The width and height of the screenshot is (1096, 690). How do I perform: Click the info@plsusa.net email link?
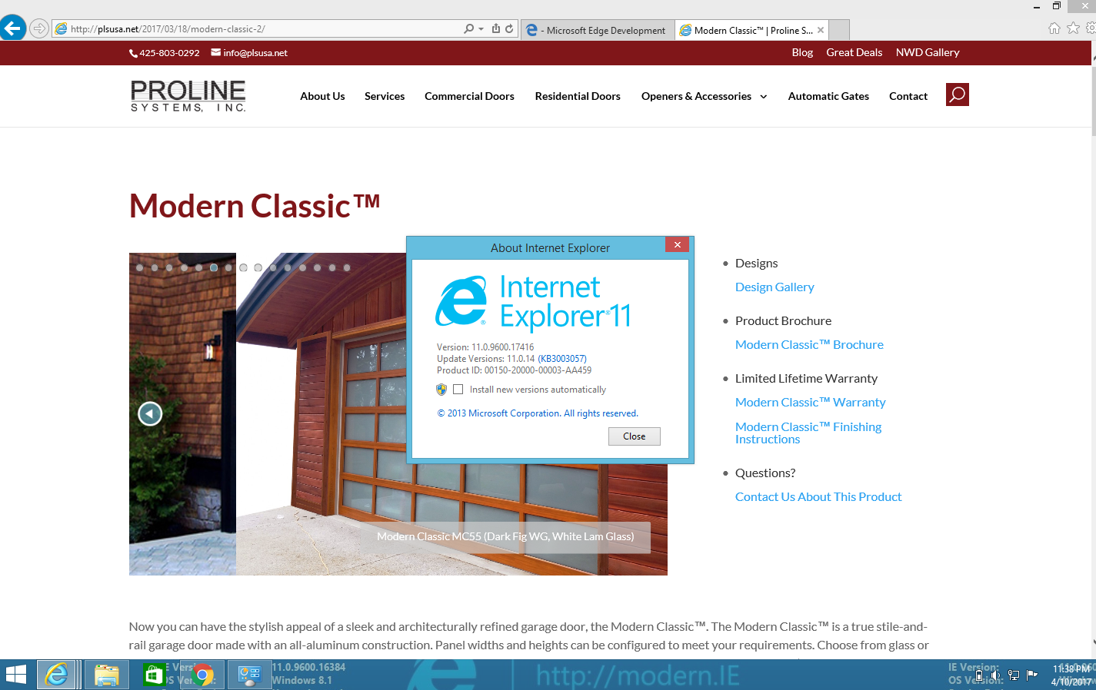click(249, 53)
